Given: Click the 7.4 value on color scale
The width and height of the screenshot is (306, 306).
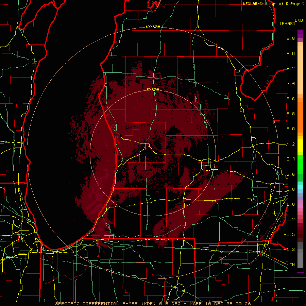Looking at the screenshot, I should (x=291, y=84).
